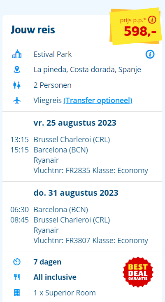Image resolution: width=165 pixels, height=302 pixels.
Task: Click the two persons icon
Action: (x=17, y=85)
